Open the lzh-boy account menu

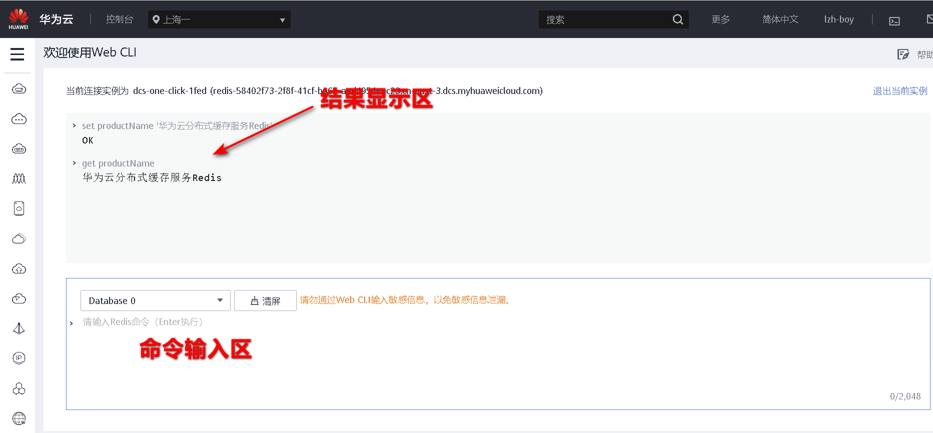[839, 19]
